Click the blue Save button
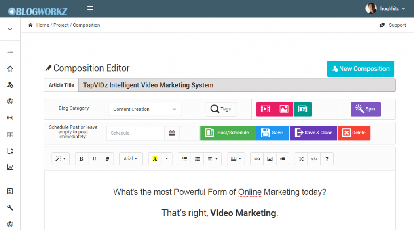The image size is (414, 230). 273,133
